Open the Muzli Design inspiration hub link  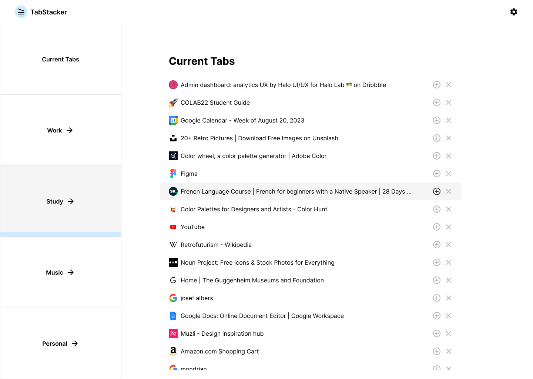tap(222, 333)
